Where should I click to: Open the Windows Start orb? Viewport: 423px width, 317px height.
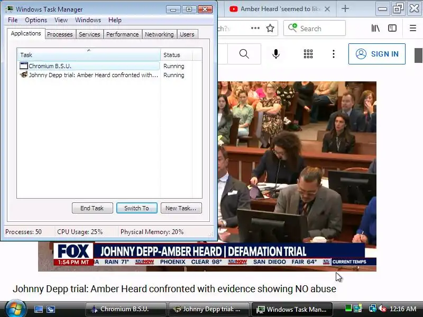pos(16,309)
